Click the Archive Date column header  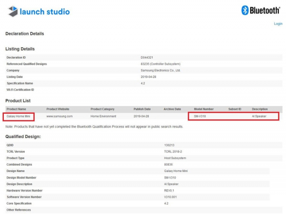pyautogui.click(x=173, y=109)
